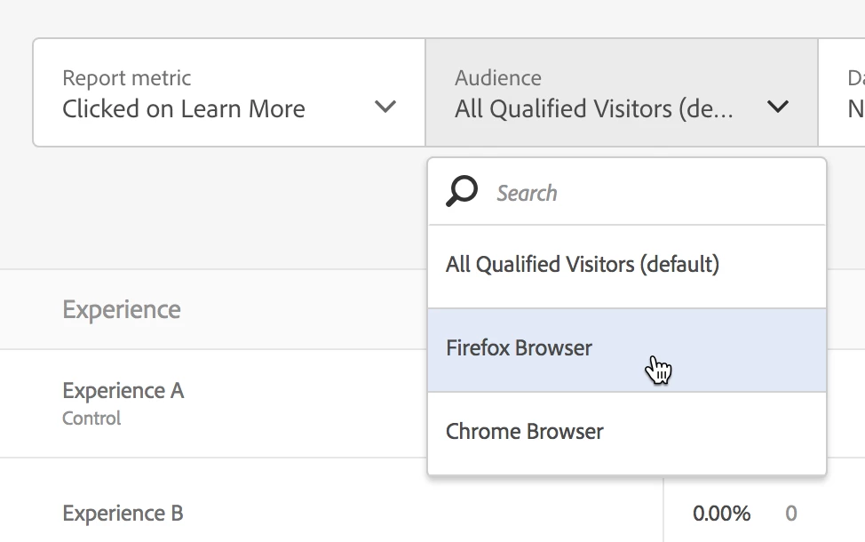Viewport: 865px width, 542px height.
Task: Click truncated All Qualified Visitors selected value
Action: (594, 109)
